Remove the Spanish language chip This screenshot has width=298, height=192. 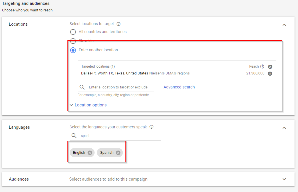pyautogui.click(x=118, y=153)
